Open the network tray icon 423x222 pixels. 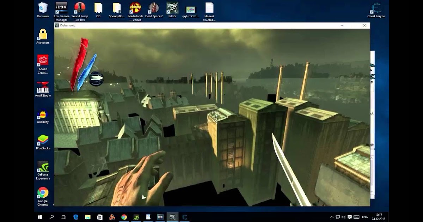click(338, 217)
